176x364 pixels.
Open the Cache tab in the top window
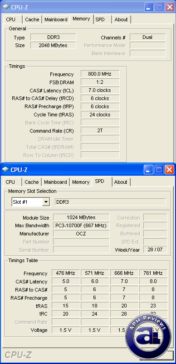32,19
